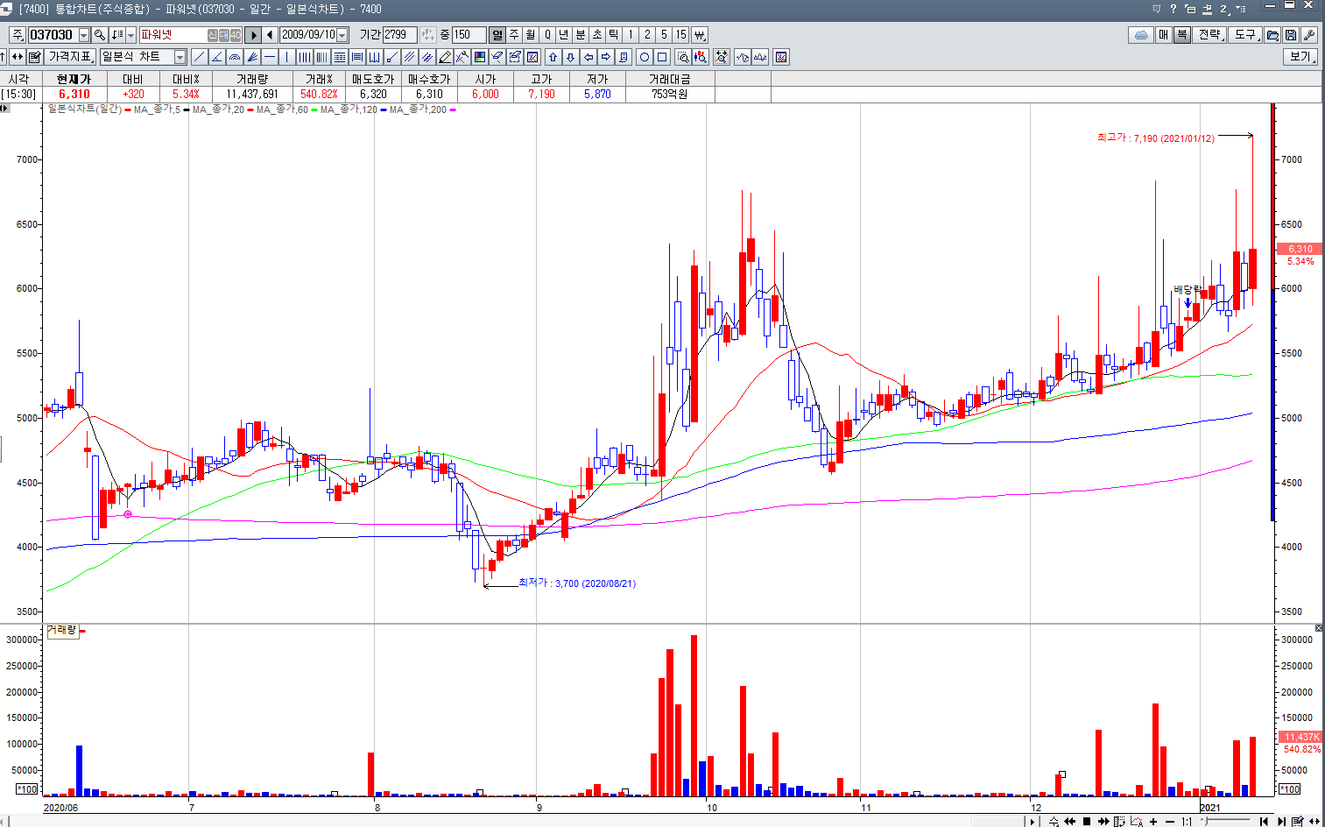Screen dimensions: 1325x827
Task: Switch to weekly (주) period
Action: tap(514, 35)
